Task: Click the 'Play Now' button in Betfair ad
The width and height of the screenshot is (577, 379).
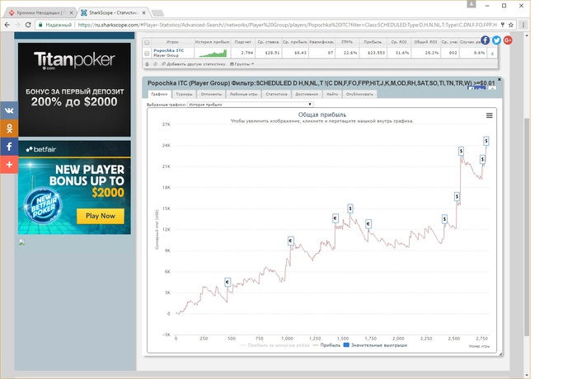Action: click(101, 216)
